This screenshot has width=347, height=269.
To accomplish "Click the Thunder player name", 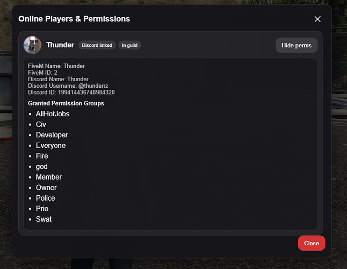I will pyautogui.click(x=60, y=45).
